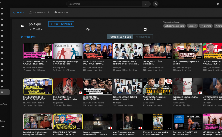Filter by En direct chip
The height and width of the screenshot is (137, 222).
point(192,26)
